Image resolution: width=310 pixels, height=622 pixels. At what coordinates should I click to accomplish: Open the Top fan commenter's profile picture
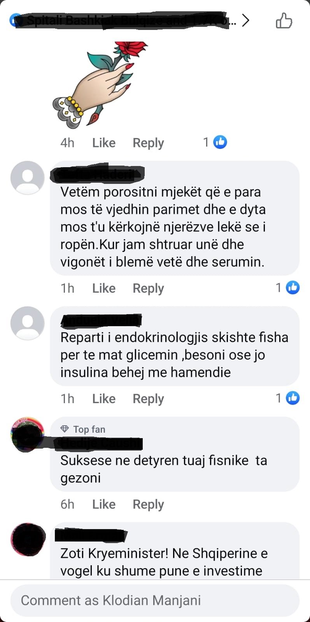click(27, 434)
